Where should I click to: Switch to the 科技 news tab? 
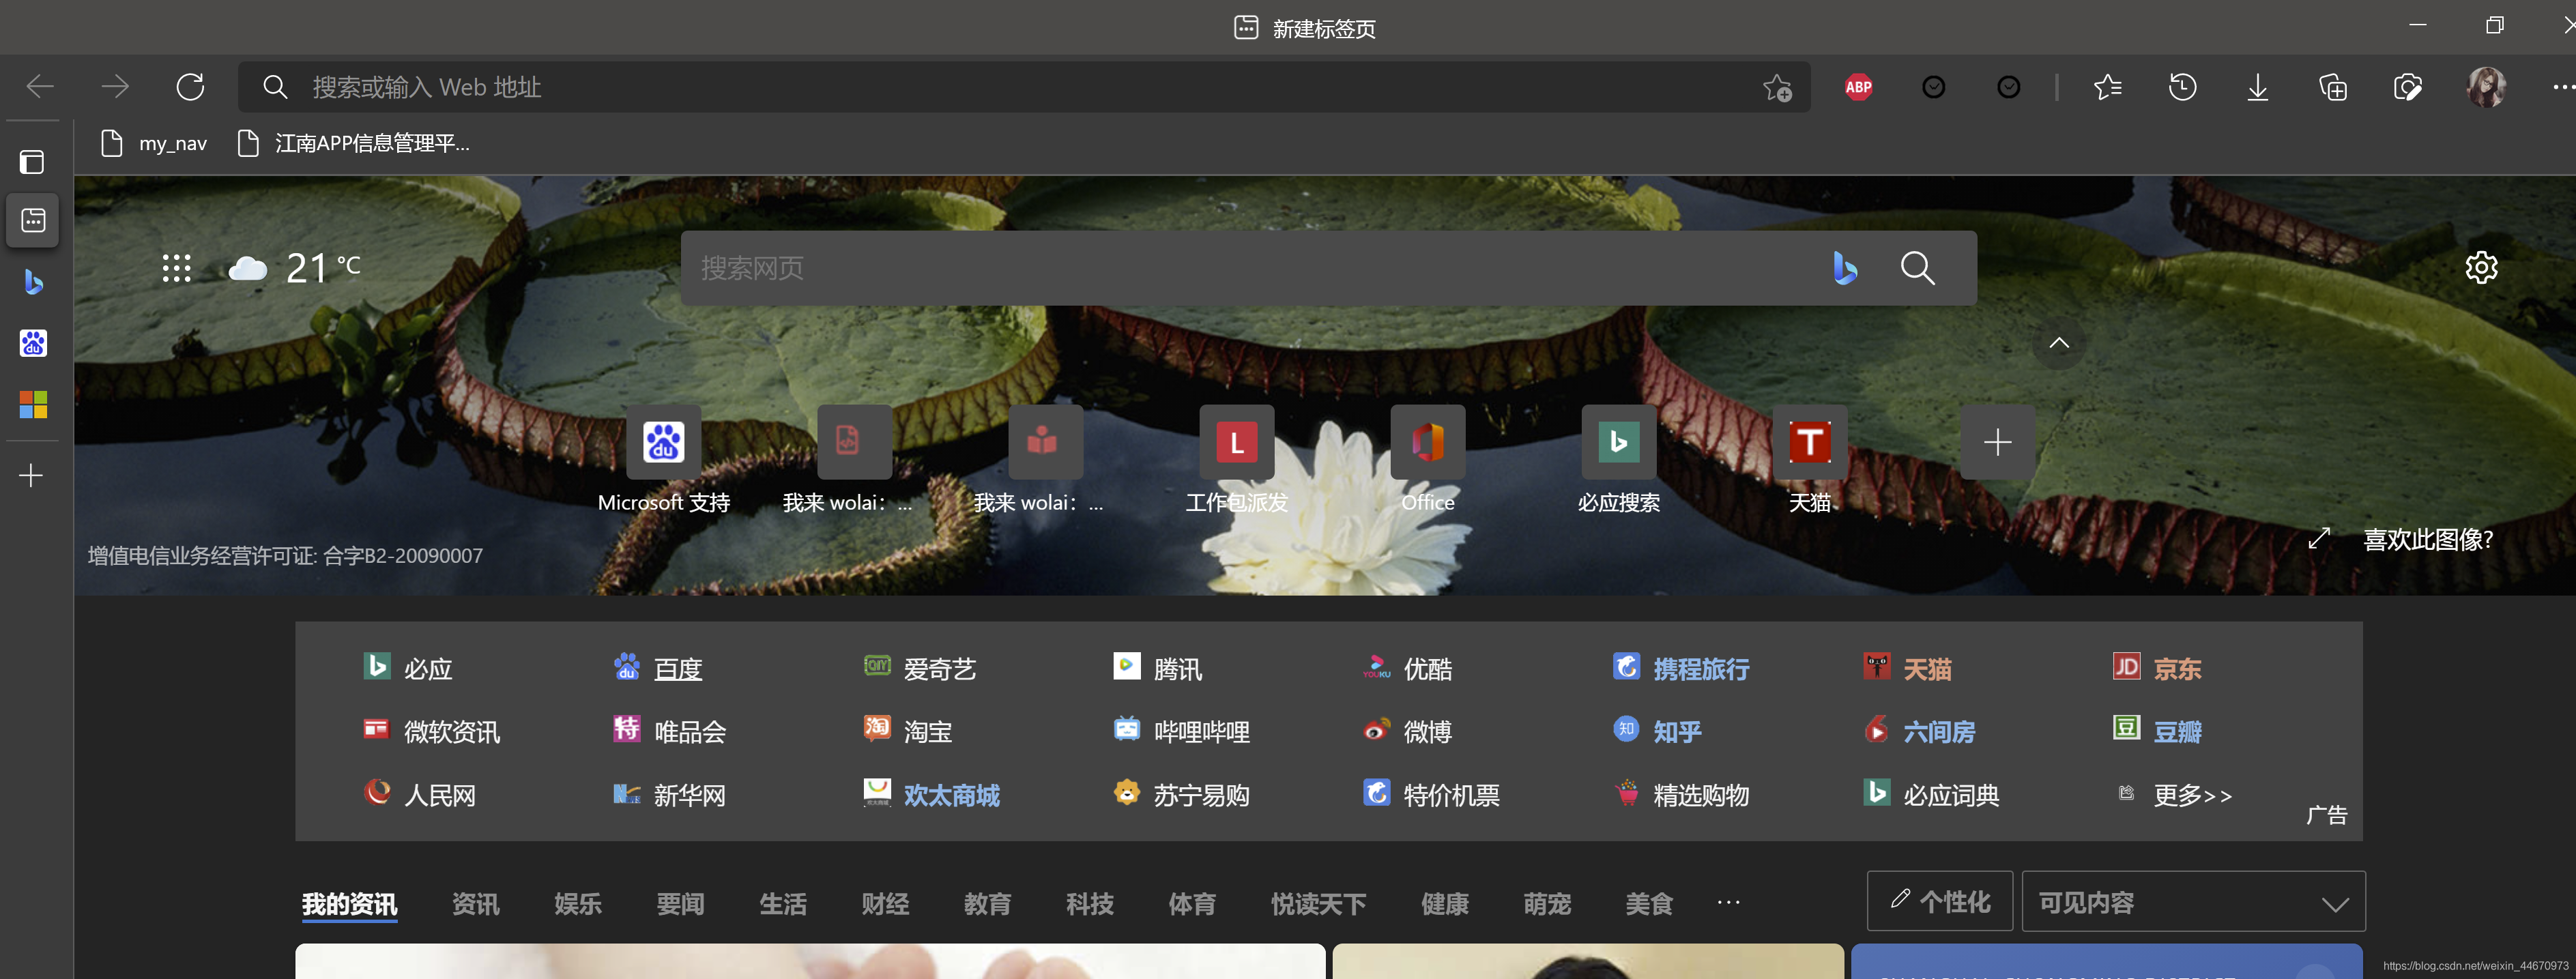point(1089,904)
